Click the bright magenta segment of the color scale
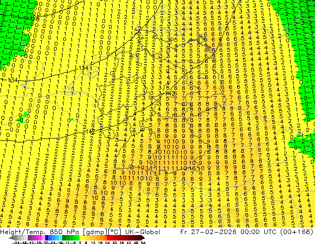The height and width of the screenshot is (244, 315). (40, 238)
